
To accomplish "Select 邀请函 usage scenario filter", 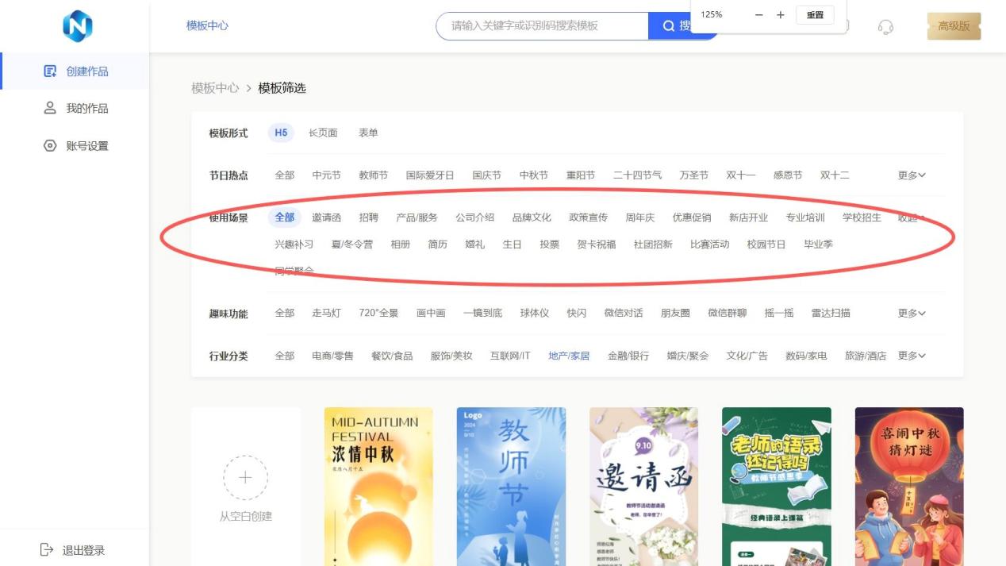I will click(325, 216).
